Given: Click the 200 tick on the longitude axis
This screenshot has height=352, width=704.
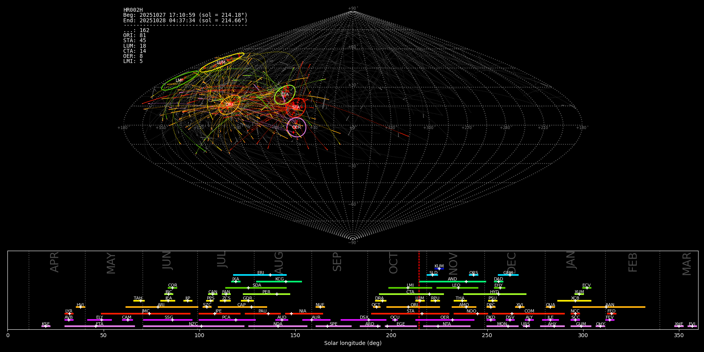Looking at the screenshot, I should [391, 336].
